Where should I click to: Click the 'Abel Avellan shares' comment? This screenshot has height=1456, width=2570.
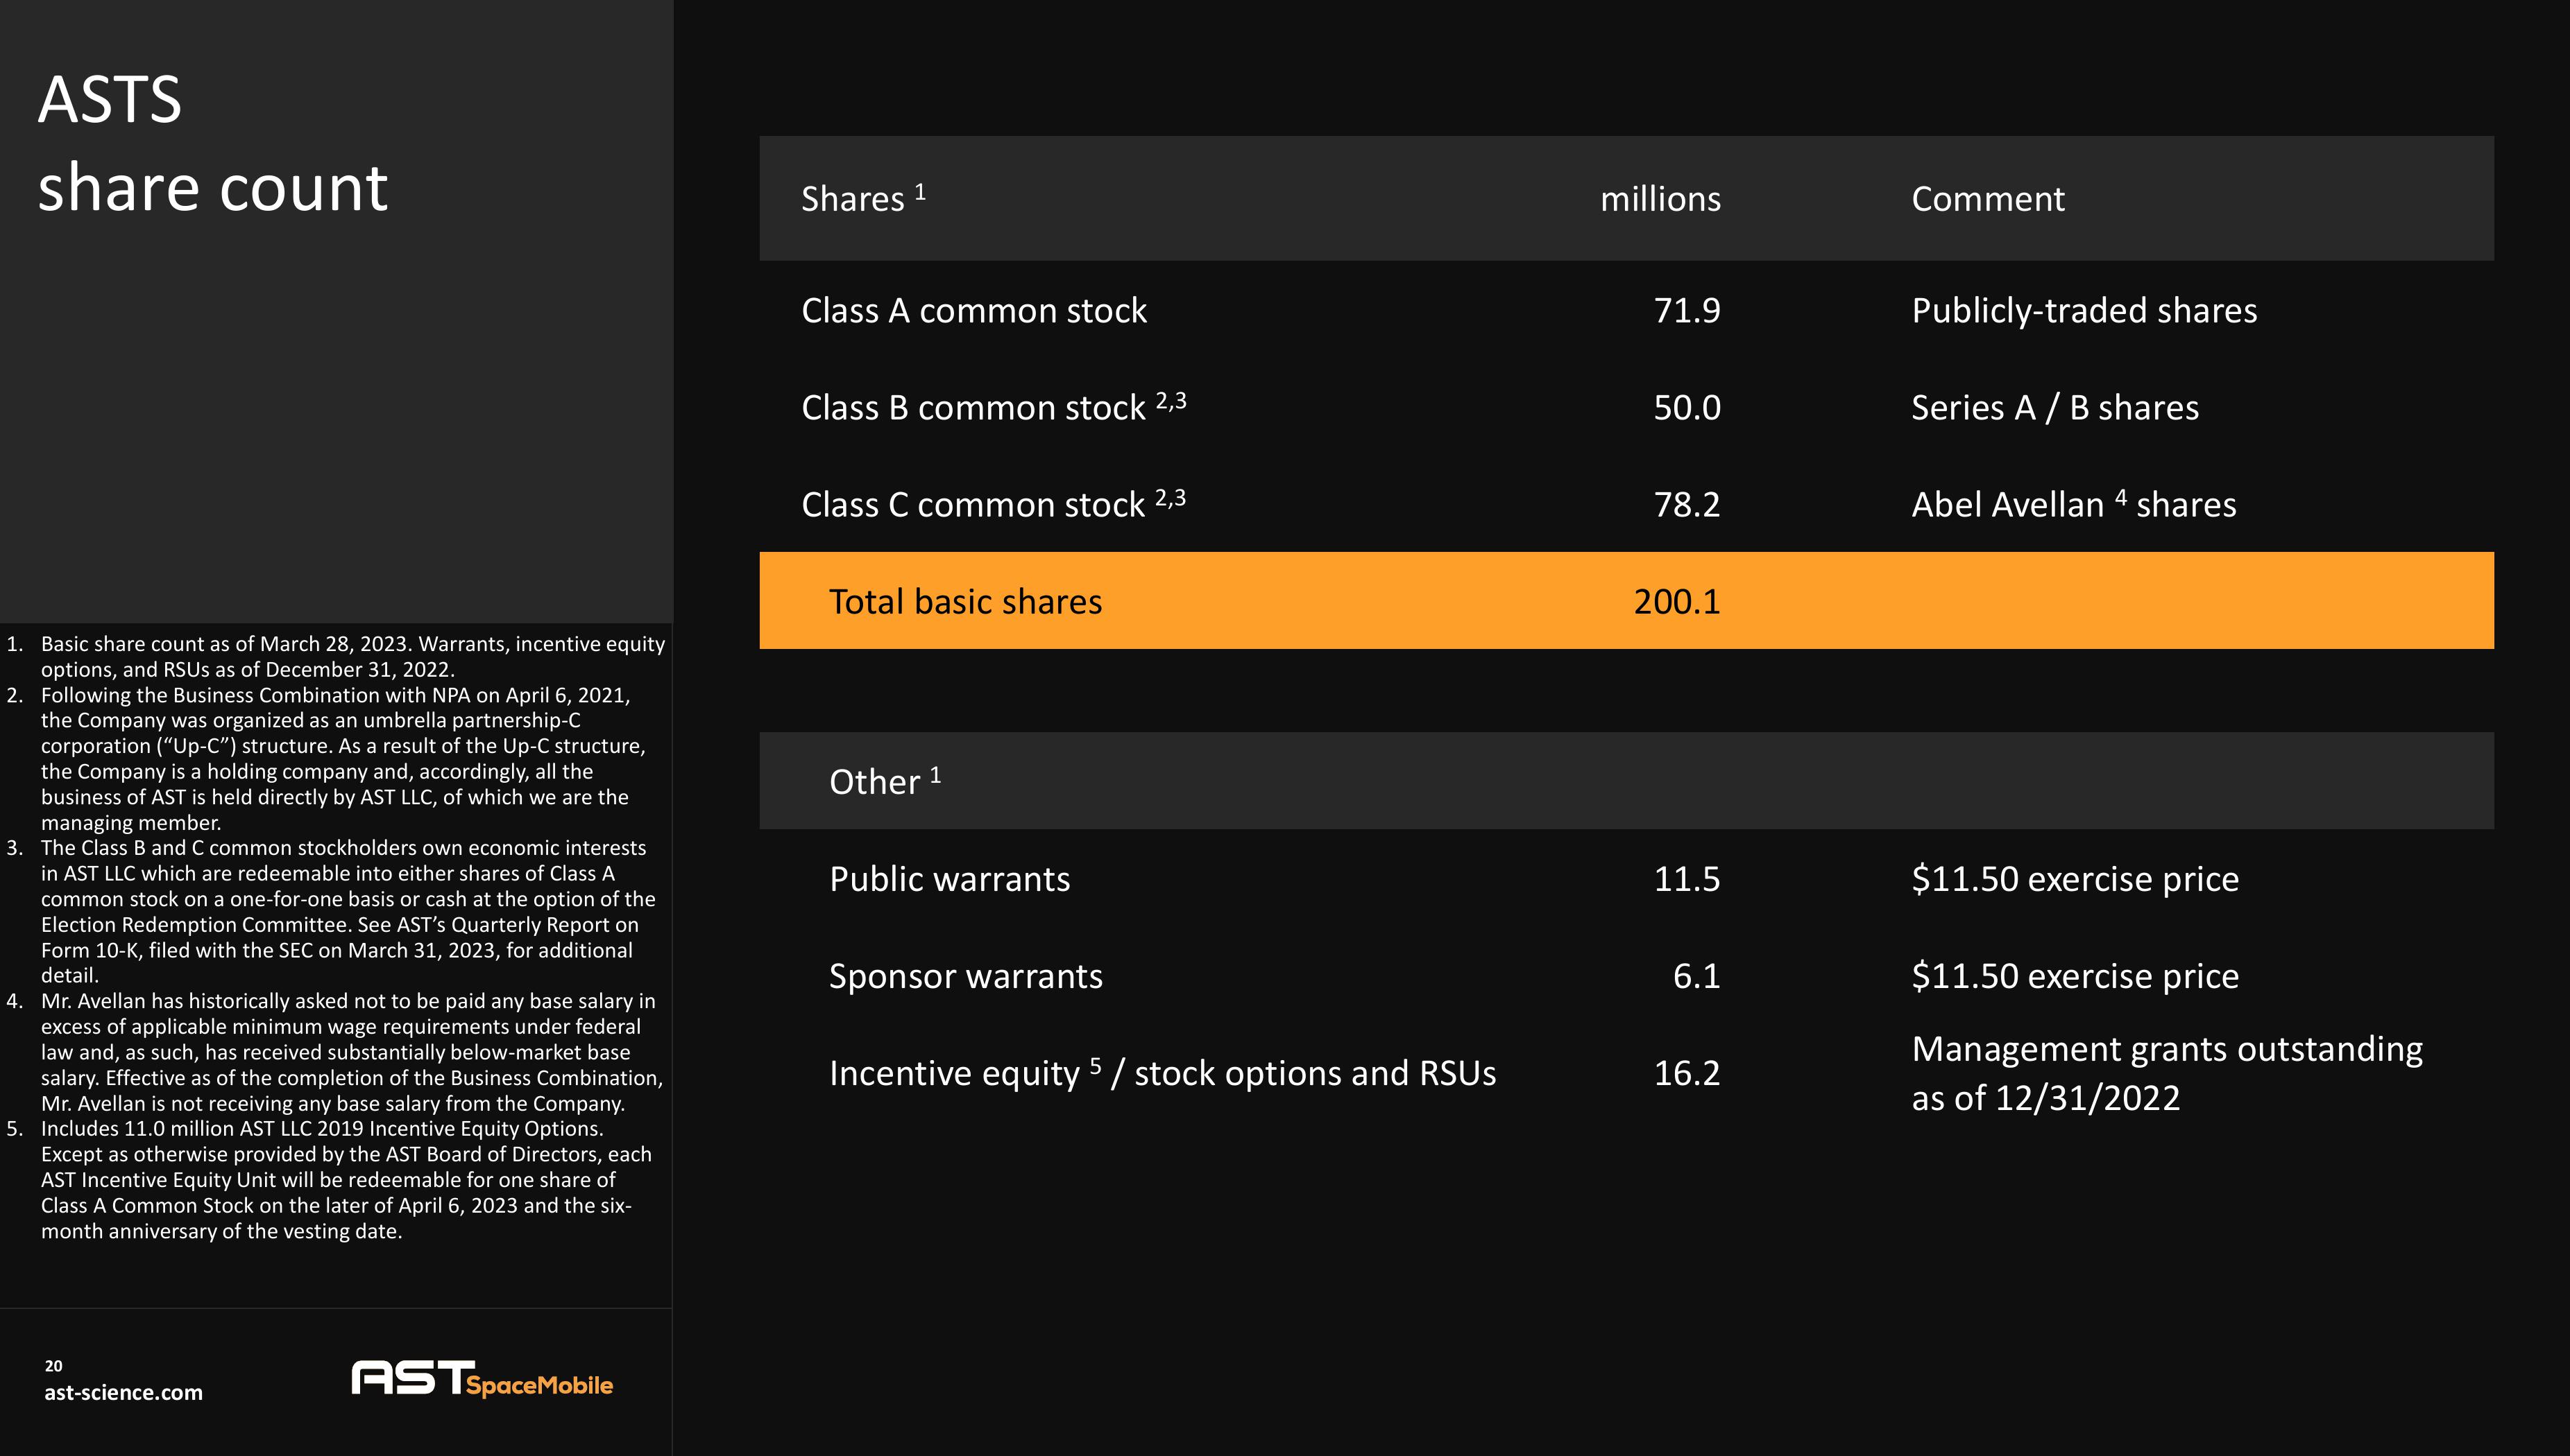point(2074,503)
